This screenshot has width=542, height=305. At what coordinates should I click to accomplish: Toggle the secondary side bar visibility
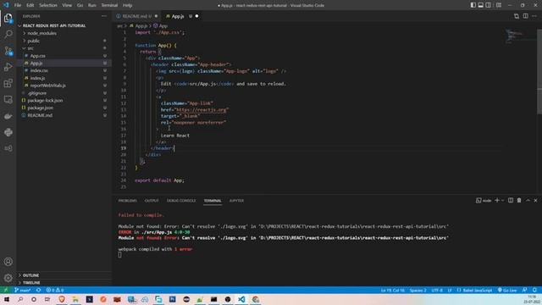tap(488, 5)
